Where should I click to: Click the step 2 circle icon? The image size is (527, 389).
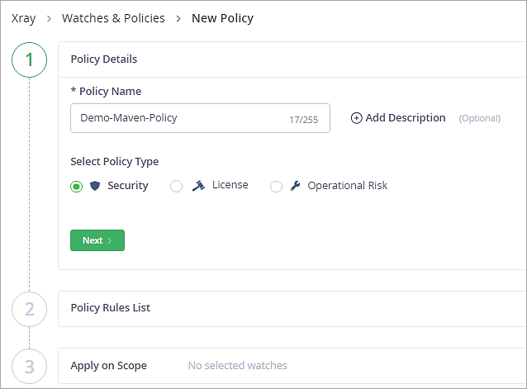click(30, 309)
